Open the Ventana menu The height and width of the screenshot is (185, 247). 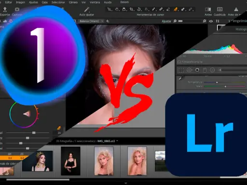tap(95, 2)
